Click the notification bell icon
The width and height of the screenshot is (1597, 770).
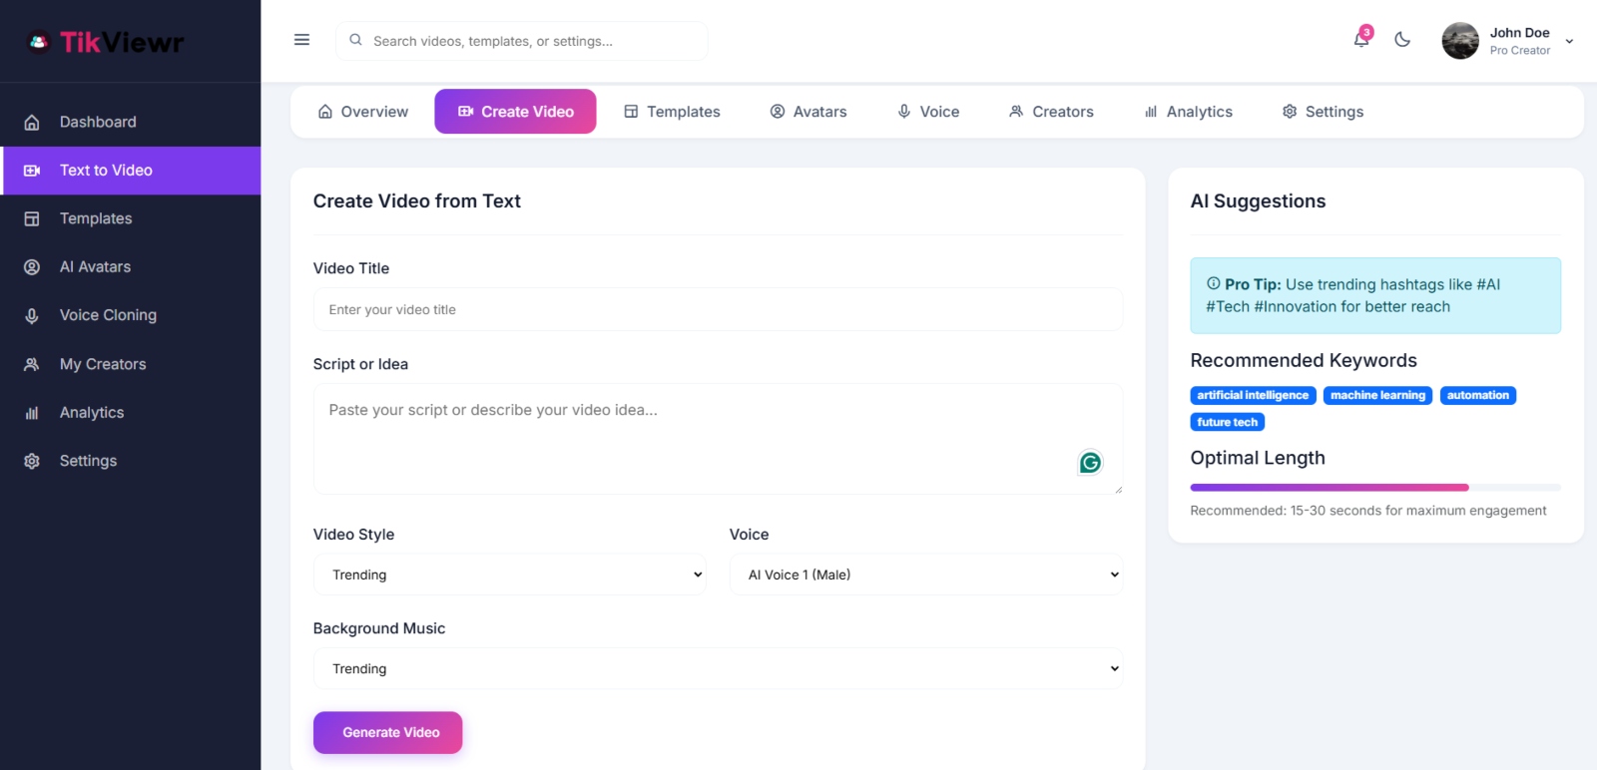[1360, 40]
